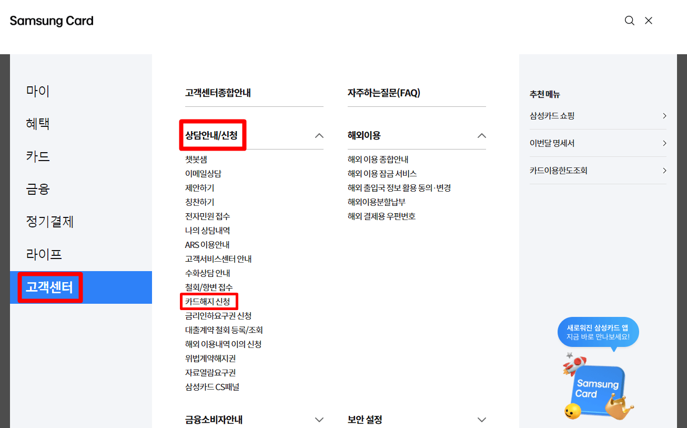Open the search icon

click(x=629, y=21)
